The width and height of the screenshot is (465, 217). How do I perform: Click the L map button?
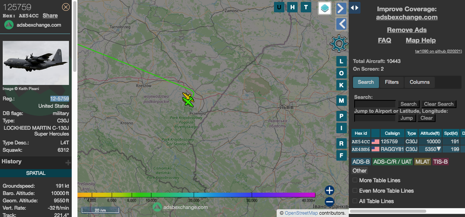[341, 61]
